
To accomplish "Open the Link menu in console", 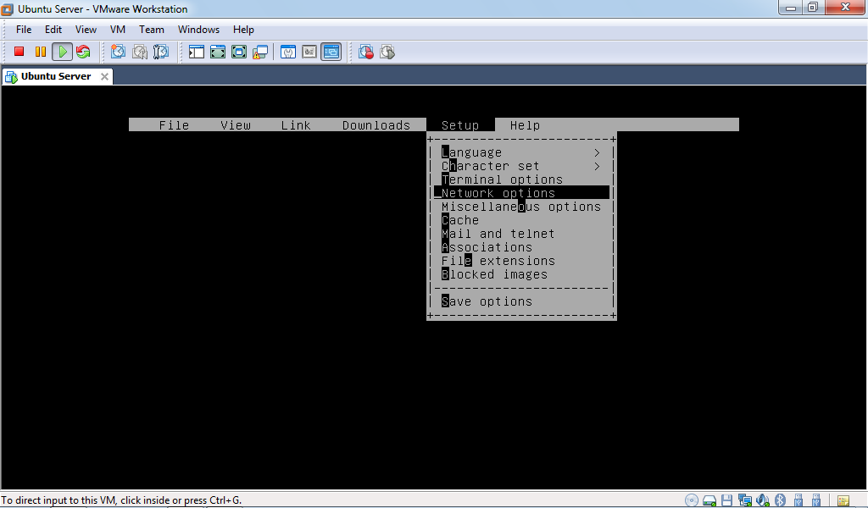I will [296, 125].
